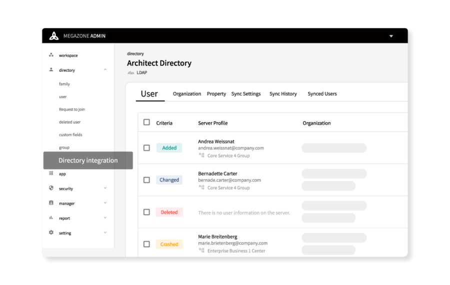Image resolution: width=450 pixels, height=285 pixels.
Task: Check the box for Andrea Weissnat row
Action: coord(146,148)
